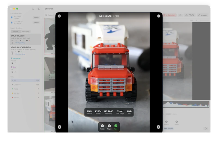Click the ISO 2000 Sensitivity value

click(108, 112)
